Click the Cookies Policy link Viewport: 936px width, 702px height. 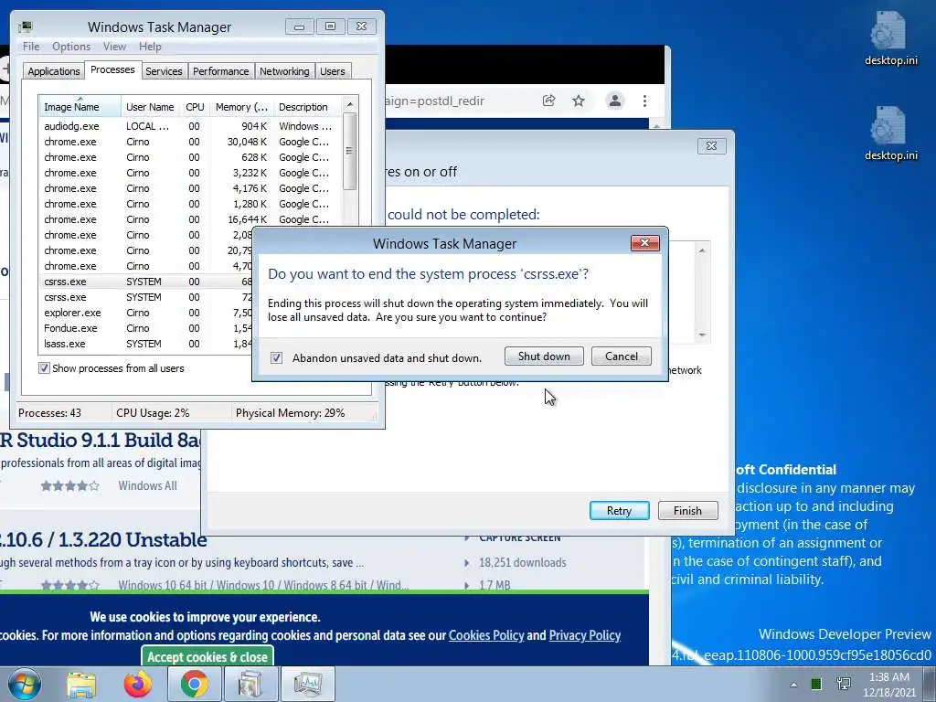486,635
